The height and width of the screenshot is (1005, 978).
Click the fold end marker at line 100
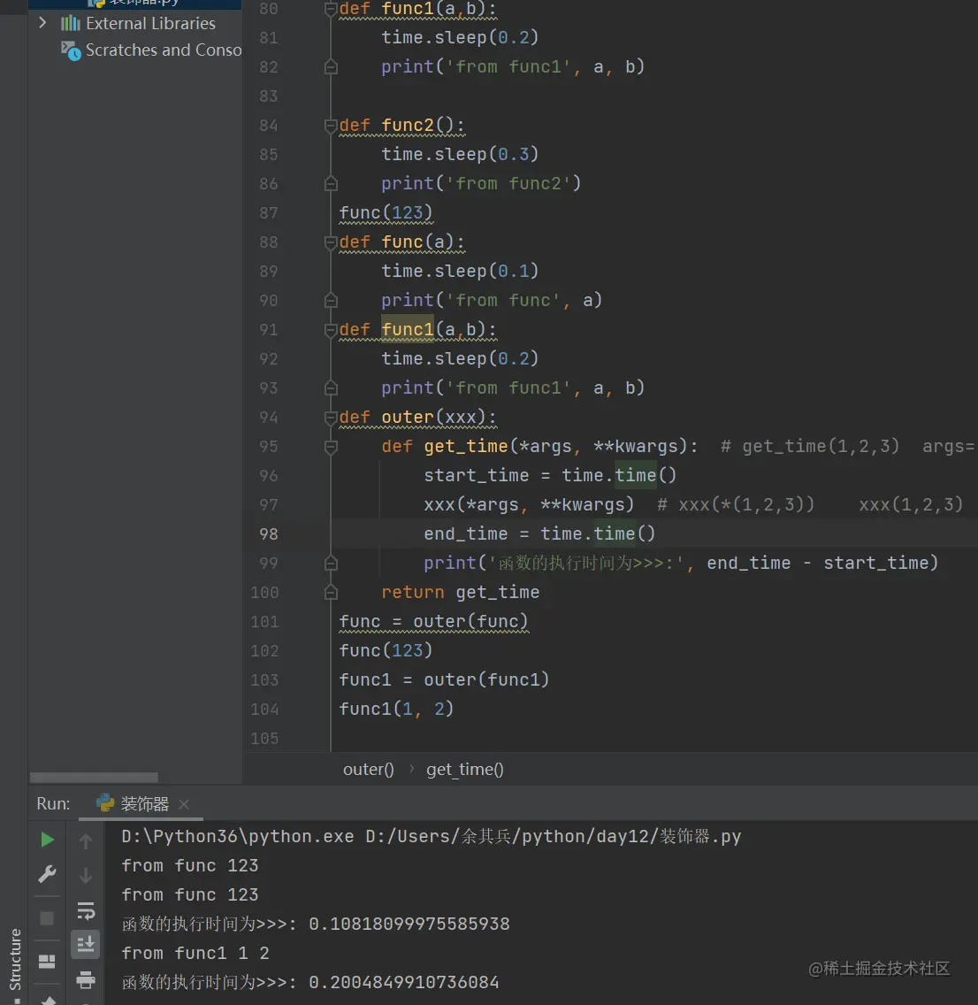(331, 592)
